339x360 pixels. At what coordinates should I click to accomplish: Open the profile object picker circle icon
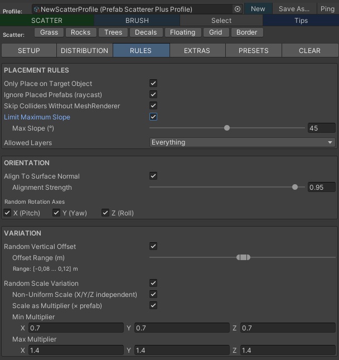tap(238, 9)
